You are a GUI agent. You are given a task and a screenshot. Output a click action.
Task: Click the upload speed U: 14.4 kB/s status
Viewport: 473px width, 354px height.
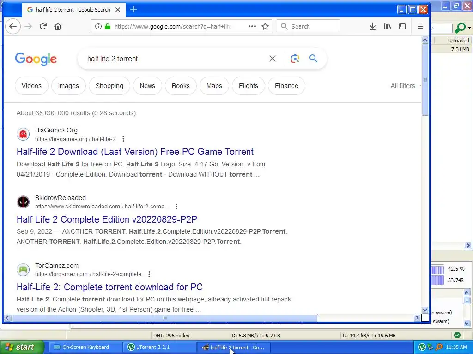pyautogui.click(x=369, y=336)
